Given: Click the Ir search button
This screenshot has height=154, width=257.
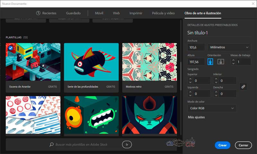Looking at the screenshot, I should point(127,144).
